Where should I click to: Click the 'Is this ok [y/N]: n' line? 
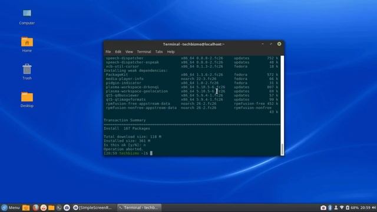125,145
